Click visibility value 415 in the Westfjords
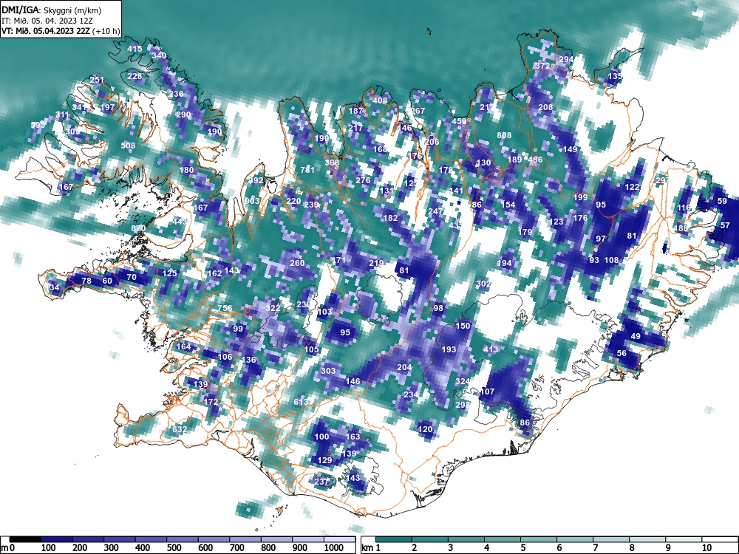This screenshot has width=739, height=554. (x=134, y=49)
